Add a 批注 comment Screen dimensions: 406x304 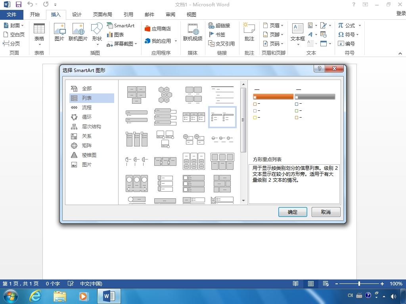(249, 32)
